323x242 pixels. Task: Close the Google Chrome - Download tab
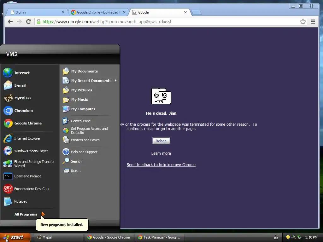click(x=124, y=12)
